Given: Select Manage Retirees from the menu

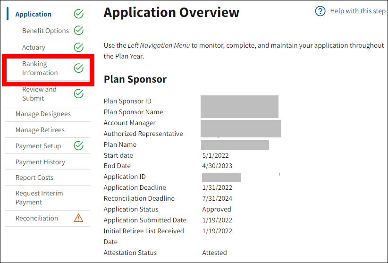Looking at the screenshot, I should (40, 130).
